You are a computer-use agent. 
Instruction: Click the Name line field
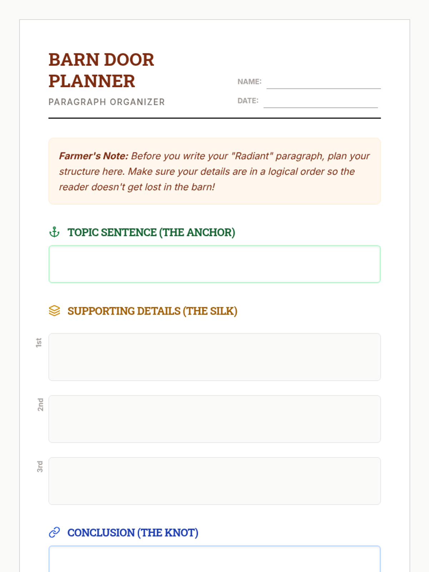point(324,83)
